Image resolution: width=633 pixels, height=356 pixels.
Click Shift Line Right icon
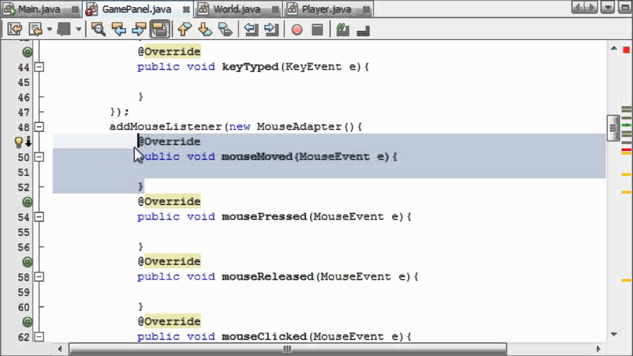tap(271, 30)
